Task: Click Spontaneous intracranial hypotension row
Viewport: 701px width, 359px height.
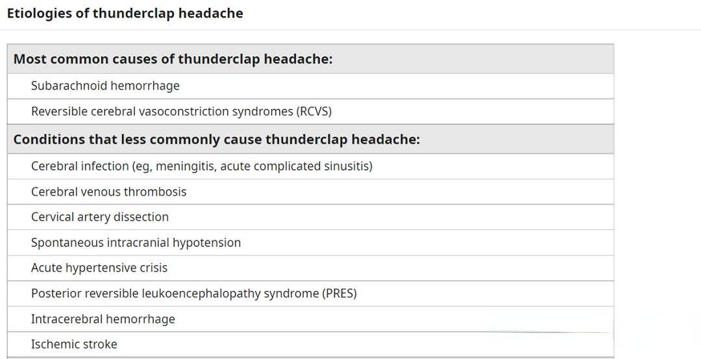Action: coord(310,243)
